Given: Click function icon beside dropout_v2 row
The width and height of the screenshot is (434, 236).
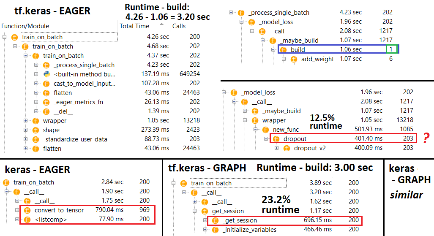Looking at the screenshot, I should (x=287, y=148).
